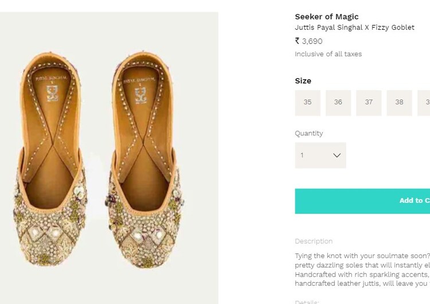Select size 38 box

click(399, 103)
